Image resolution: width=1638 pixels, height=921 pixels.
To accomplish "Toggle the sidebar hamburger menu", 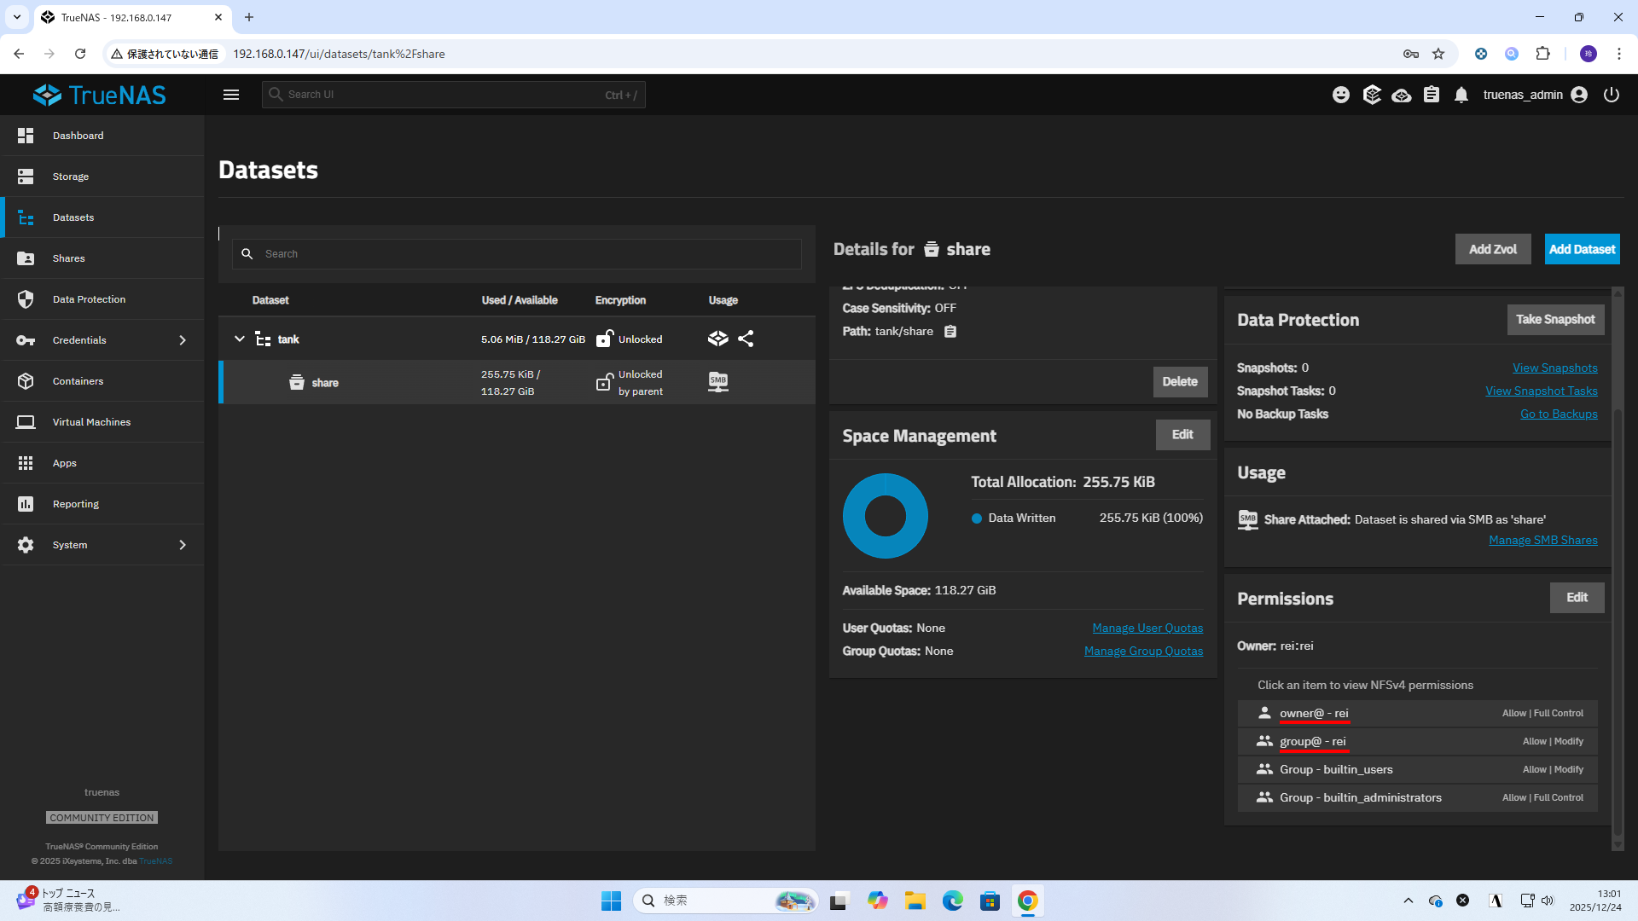I will point(231,95).
